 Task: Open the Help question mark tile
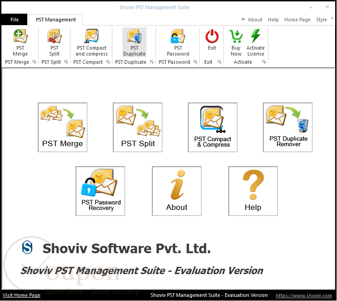tap(253, 191)
